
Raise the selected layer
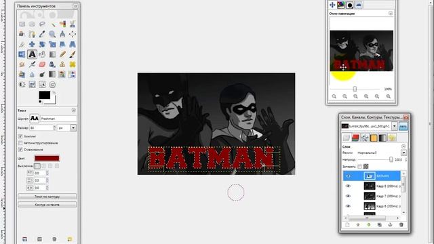pos(358,225)
